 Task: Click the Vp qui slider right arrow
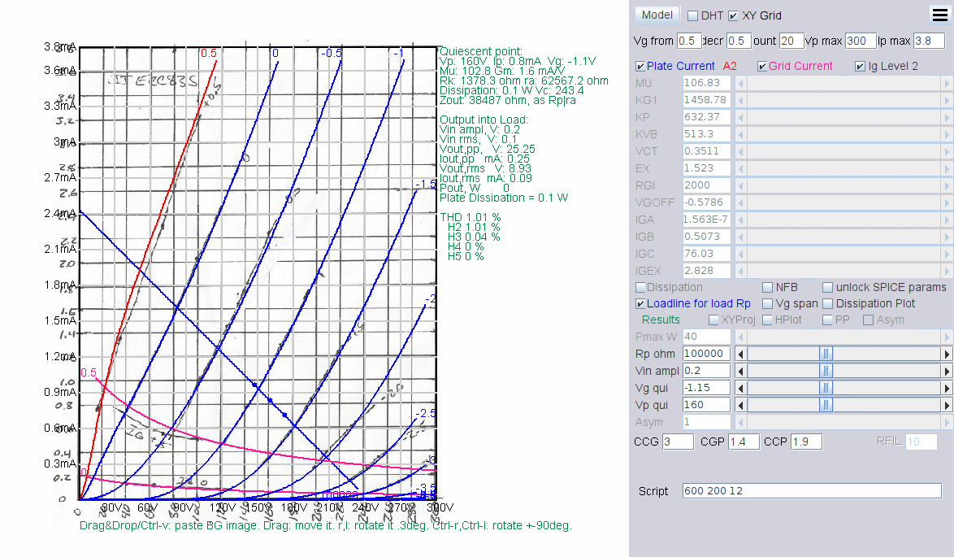coord(946,405)
